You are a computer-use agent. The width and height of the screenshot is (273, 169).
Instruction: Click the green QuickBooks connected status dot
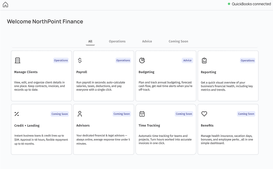pos(229,4)
